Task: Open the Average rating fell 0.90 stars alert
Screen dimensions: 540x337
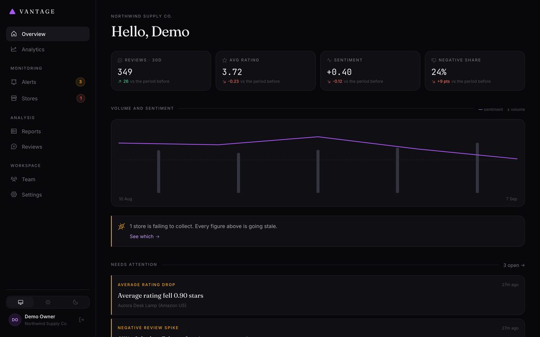Action: pos(318,295)
